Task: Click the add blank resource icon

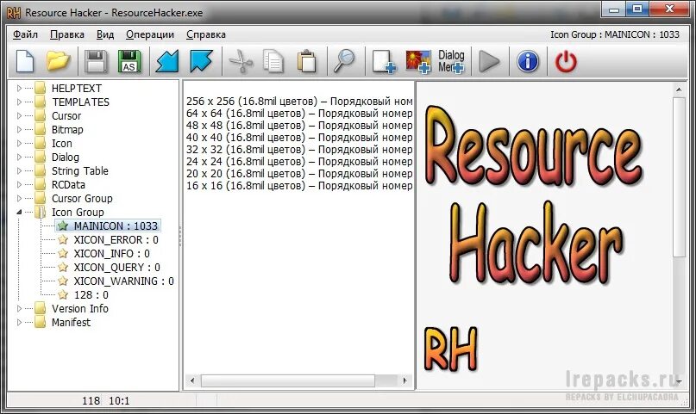Action: pyautogui.click(x=384, y=61)
